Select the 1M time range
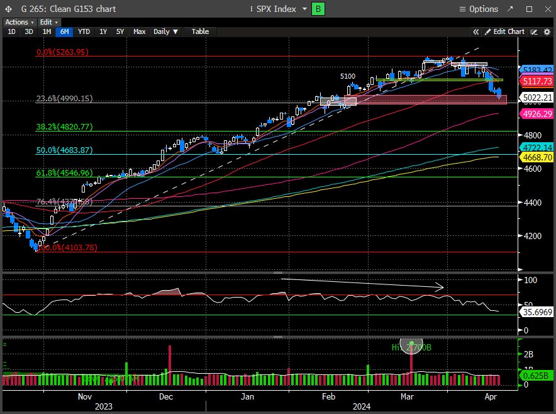556x414 pixels. point(47,31)
